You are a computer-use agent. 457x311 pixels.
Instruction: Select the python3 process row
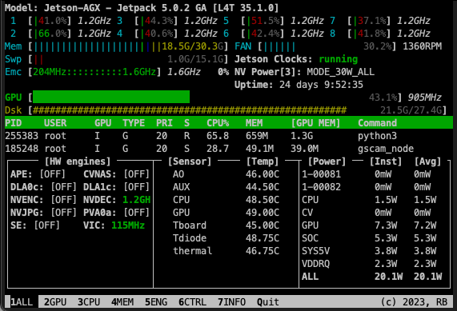(229, 136)
